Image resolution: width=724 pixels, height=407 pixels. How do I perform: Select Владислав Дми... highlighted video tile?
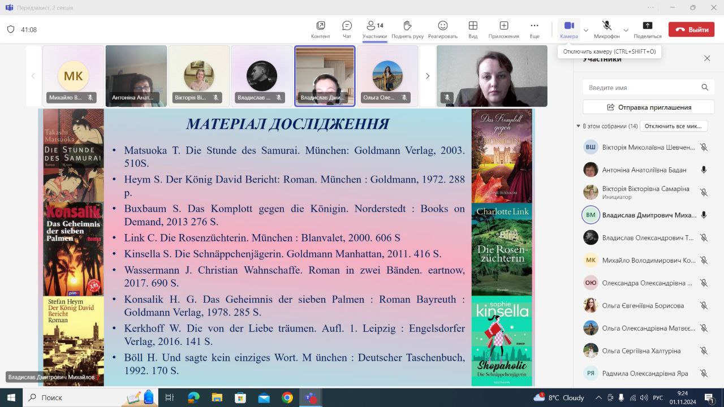click(x=325, y=76)
